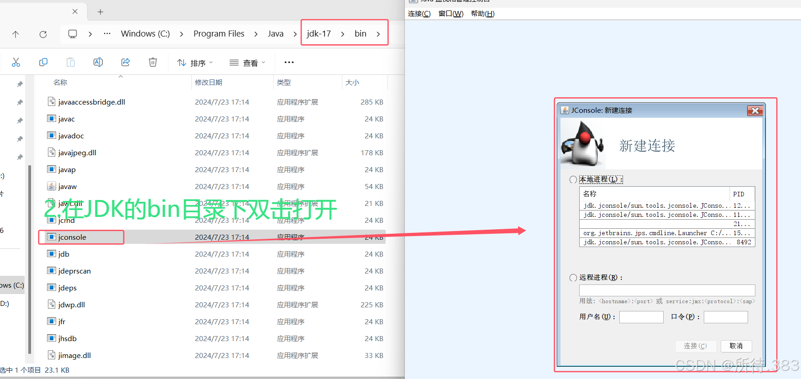Sort files by Date Modified column header
The image size is (801, 379).
tap(209, 82)
